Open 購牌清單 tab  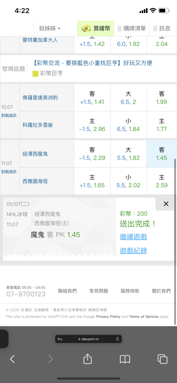coord(131,29)
